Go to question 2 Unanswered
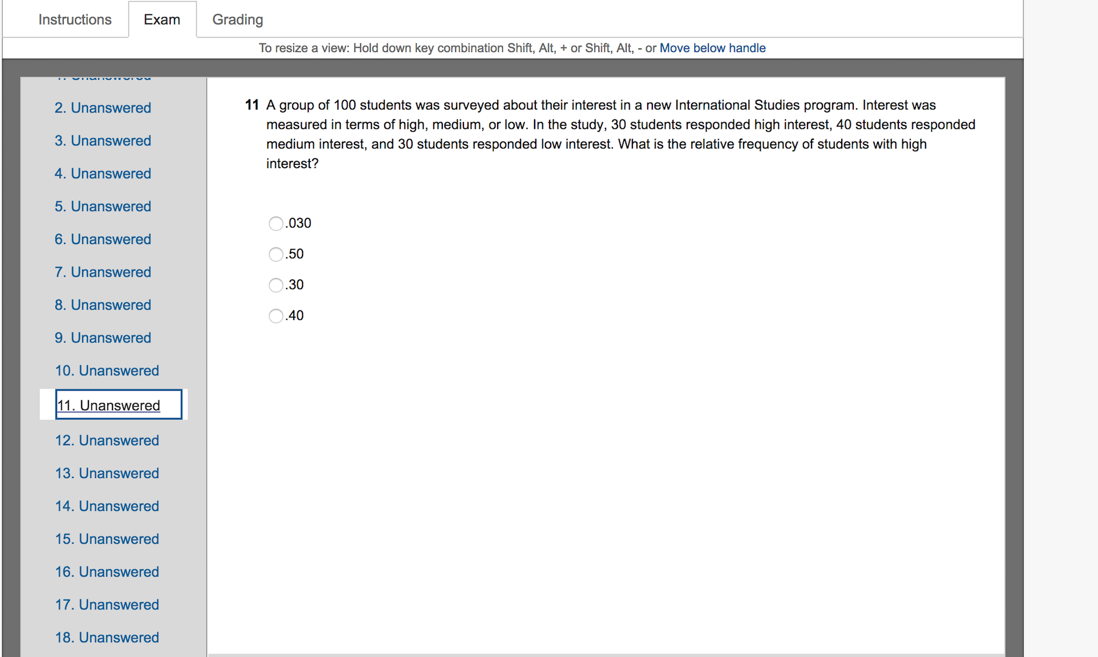This screenshot has height=657, width=1098. 103,108
